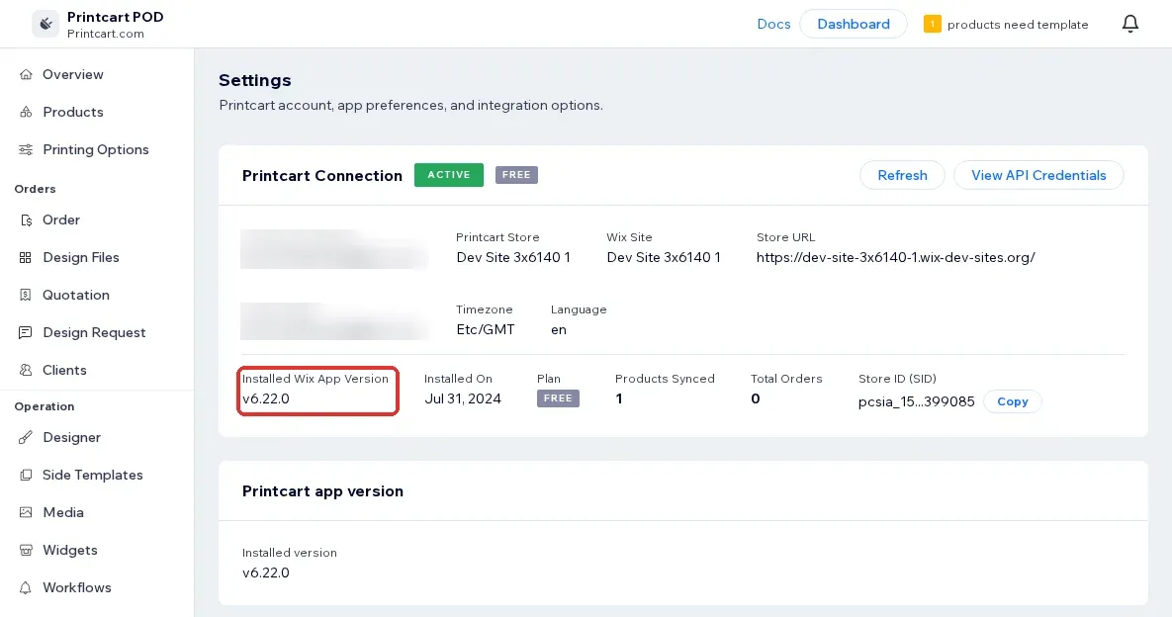This screenshot has height=617, width=1172.
Task: Click the Design Files grid icon
Action: (26, 257)
